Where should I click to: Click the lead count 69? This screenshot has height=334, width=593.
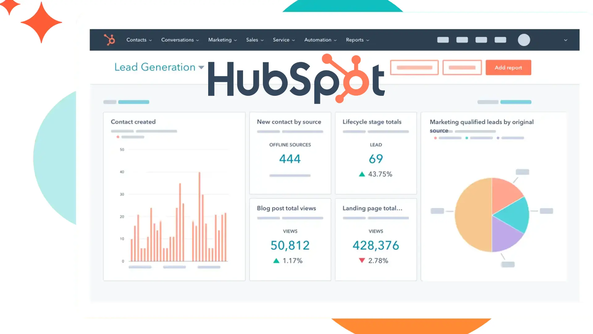(x=376, y=159)
